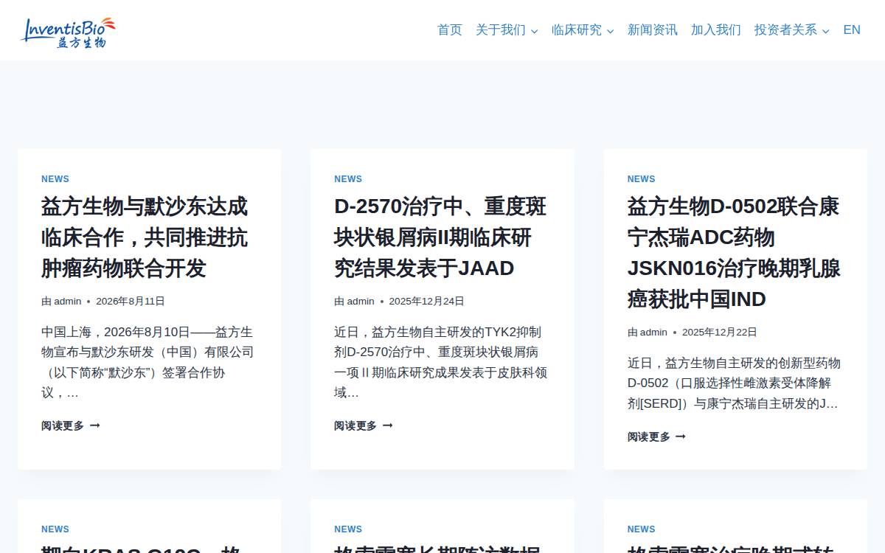Expand the 投资者关系 dropdown chevron

click(826, 31)
